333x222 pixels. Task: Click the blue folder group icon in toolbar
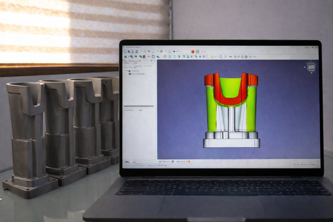[204, 57]
